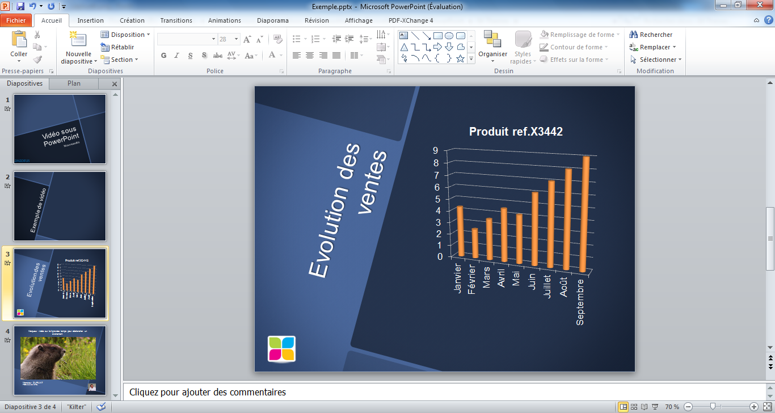Viewport: 775px width, 413px height.
Task: Select slide 4 thumbnail with the marmot photo
Action: [x=59, y=360]
